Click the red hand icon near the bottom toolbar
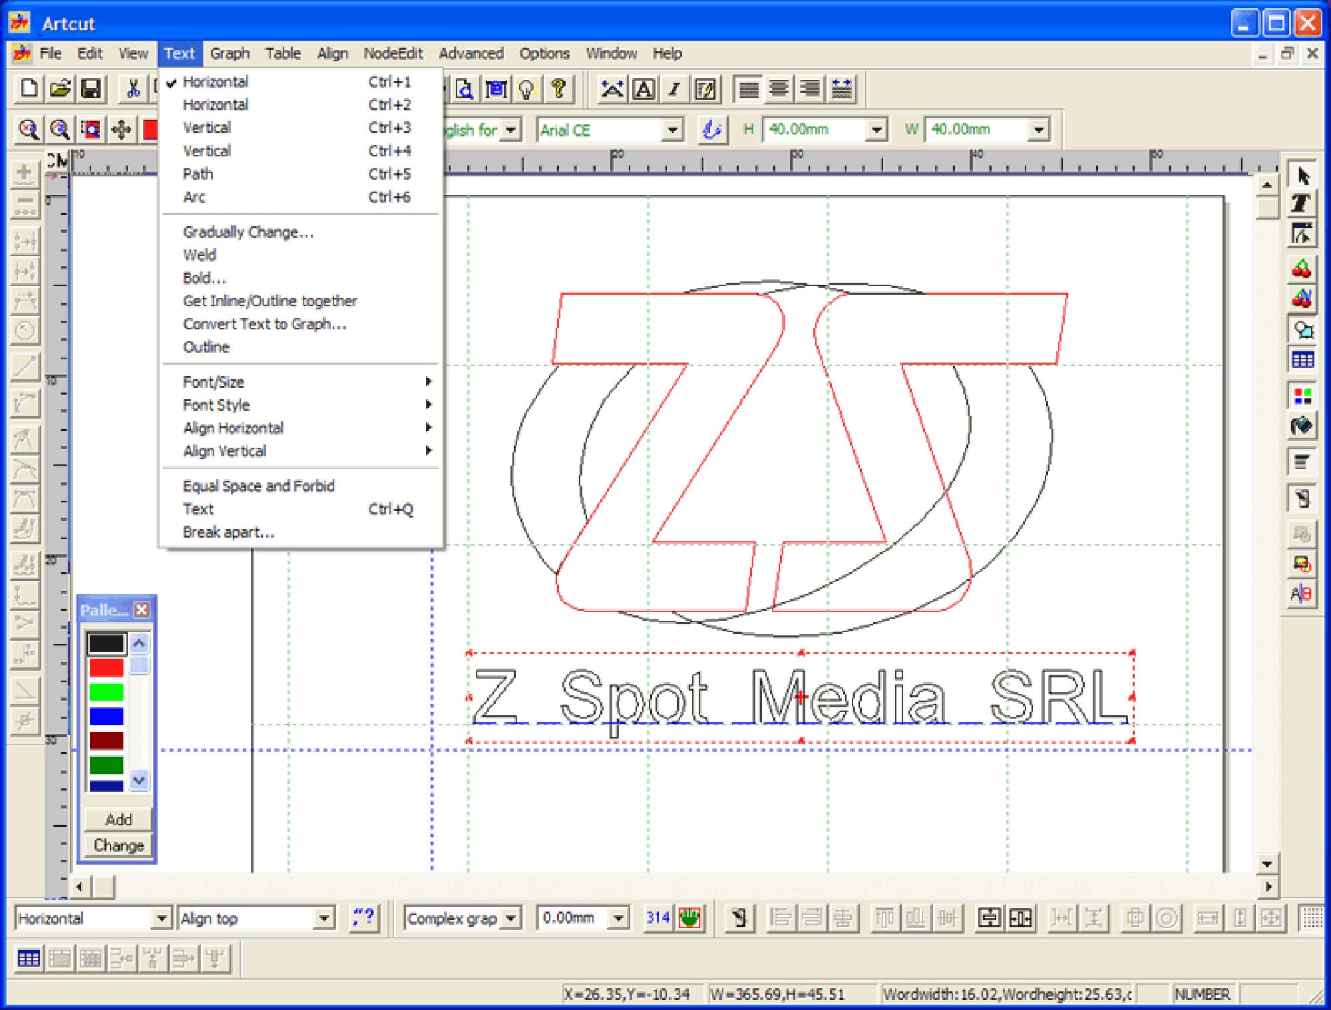The height and width of the screenshot is (1010, 1331). 689,917
